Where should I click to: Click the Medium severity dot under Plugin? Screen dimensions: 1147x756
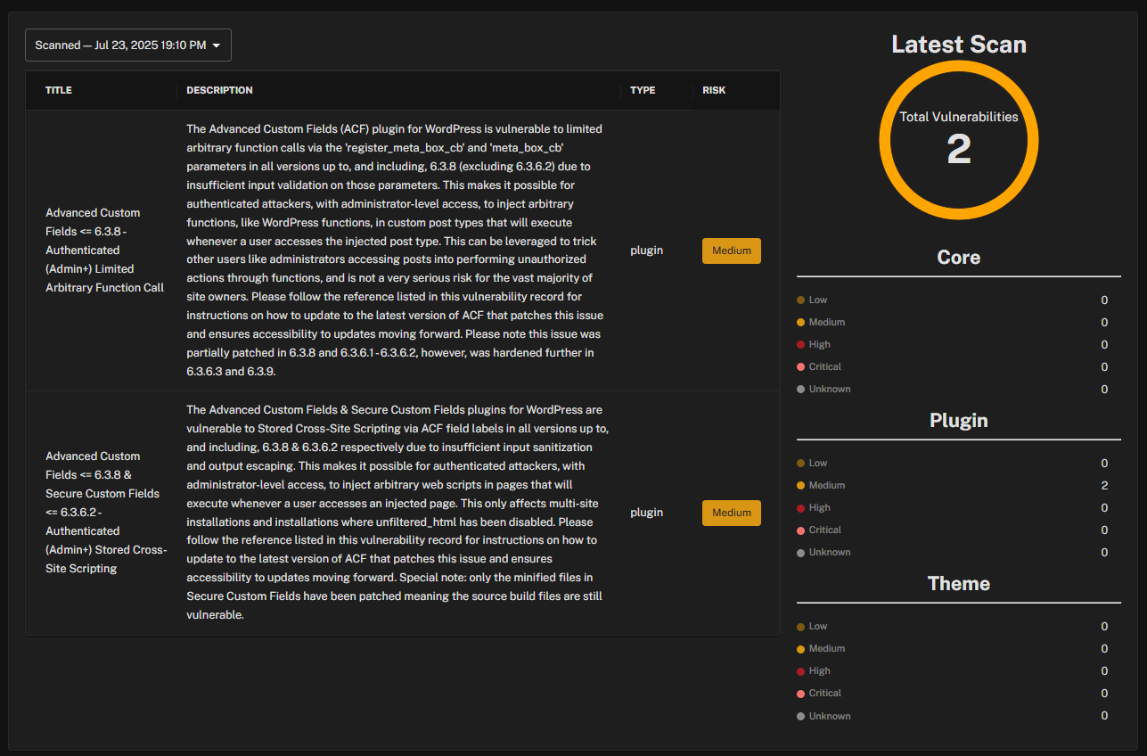pyautogui.click(x=800, y=485)
